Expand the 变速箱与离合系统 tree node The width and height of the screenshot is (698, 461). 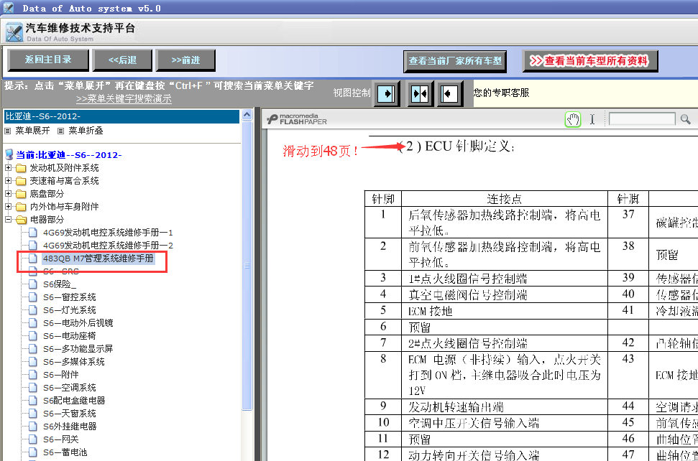pyautogui.click(x=8, y=181)
